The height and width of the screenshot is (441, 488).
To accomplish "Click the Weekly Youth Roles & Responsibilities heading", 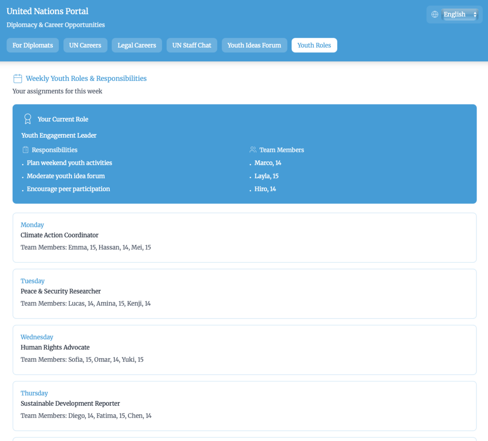I will 86,78.
